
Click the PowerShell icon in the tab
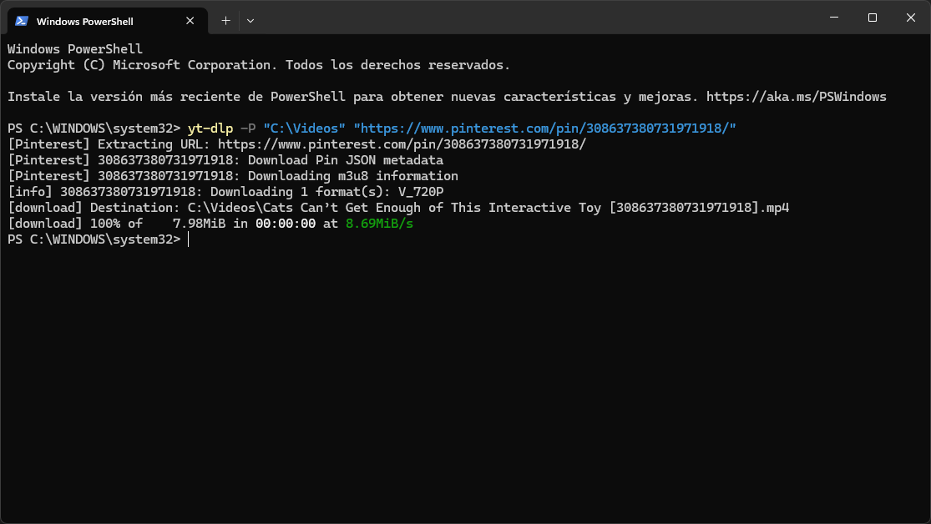tap(22, 21)
